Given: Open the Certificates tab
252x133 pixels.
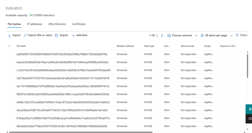Looking at the screenshot, I should [x=79, y=24].
